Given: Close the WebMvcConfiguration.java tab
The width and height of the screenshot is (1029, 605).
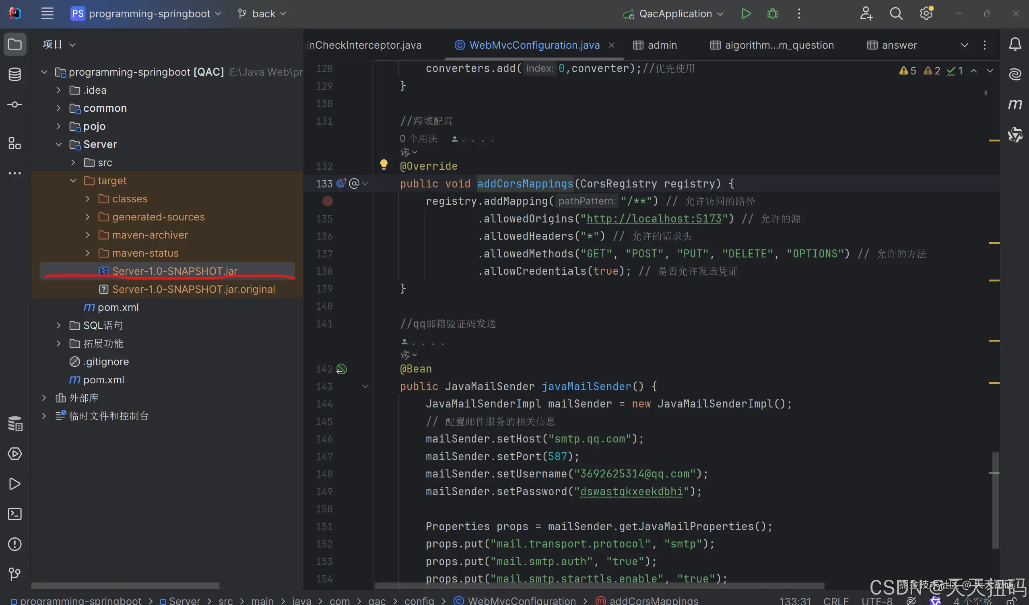Looking at the screenshot, I should pos(611,45).
